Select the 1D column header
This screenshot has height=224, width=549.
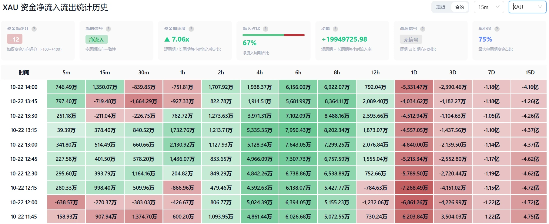click(x=414, y=73)
